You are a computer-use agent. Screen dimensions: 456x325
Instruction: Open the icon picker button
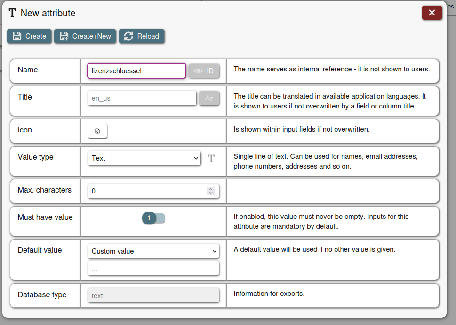[97, 131]
